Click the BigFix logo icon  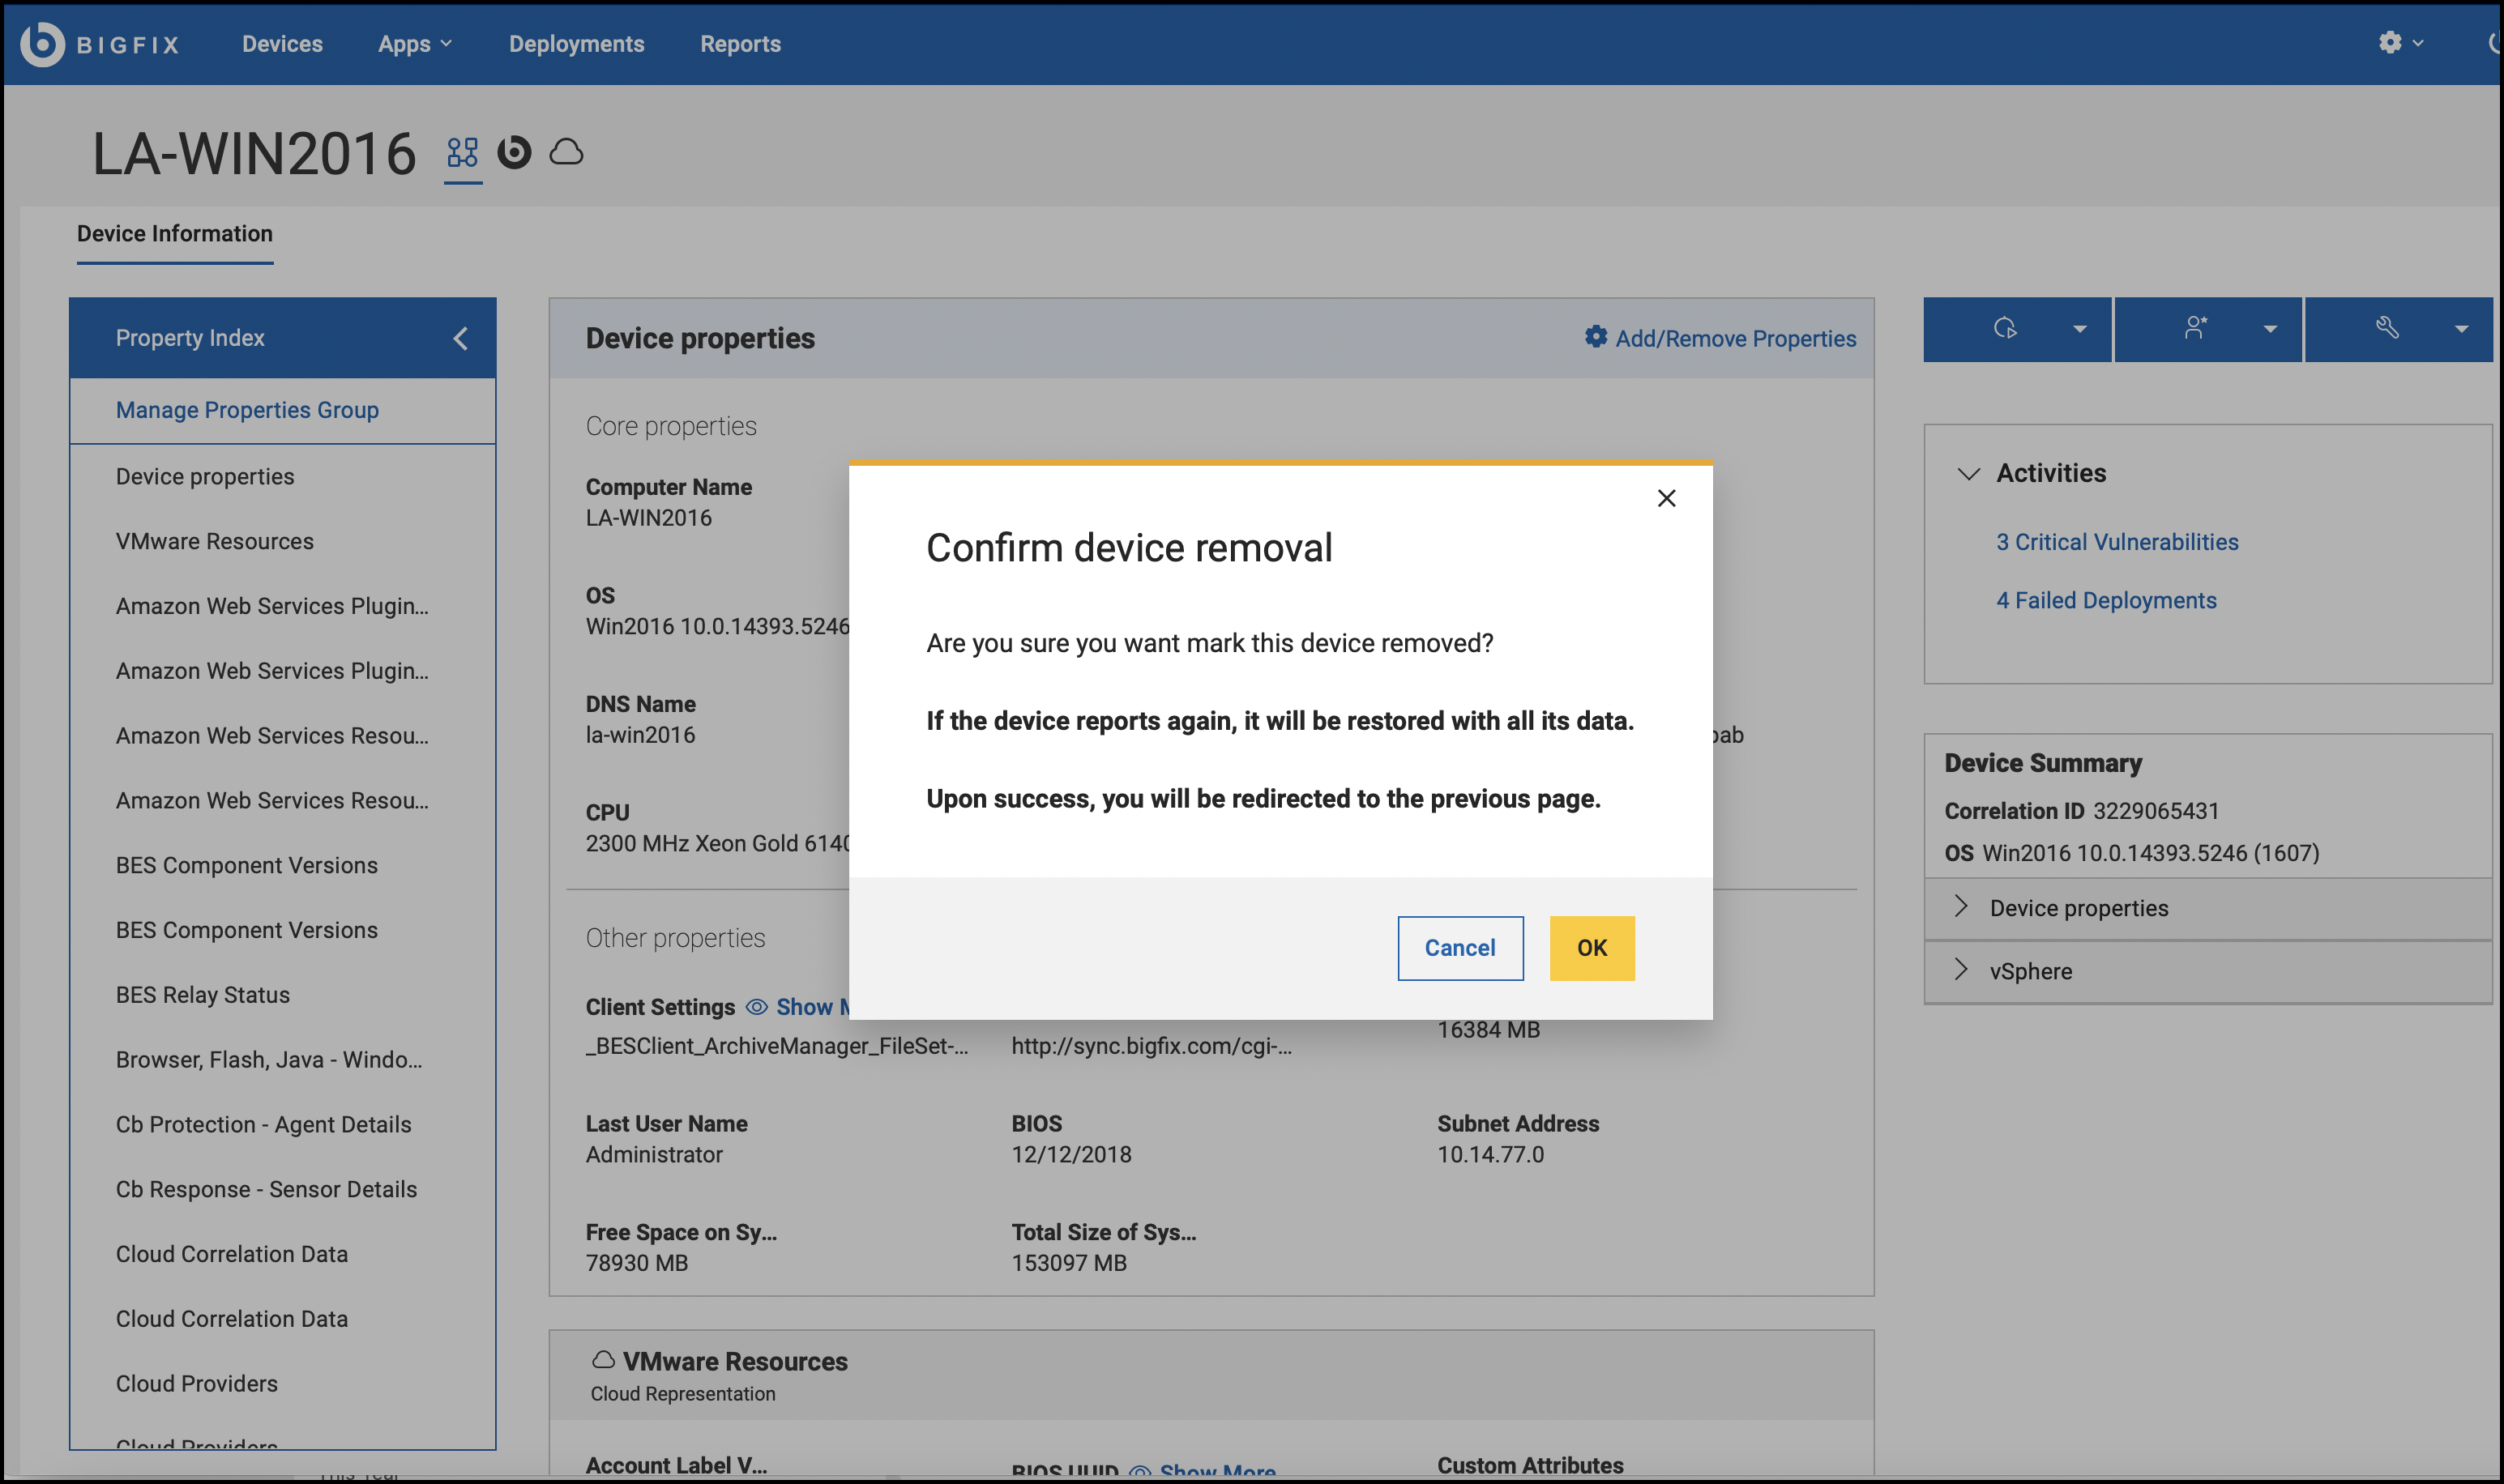[43, 44]
